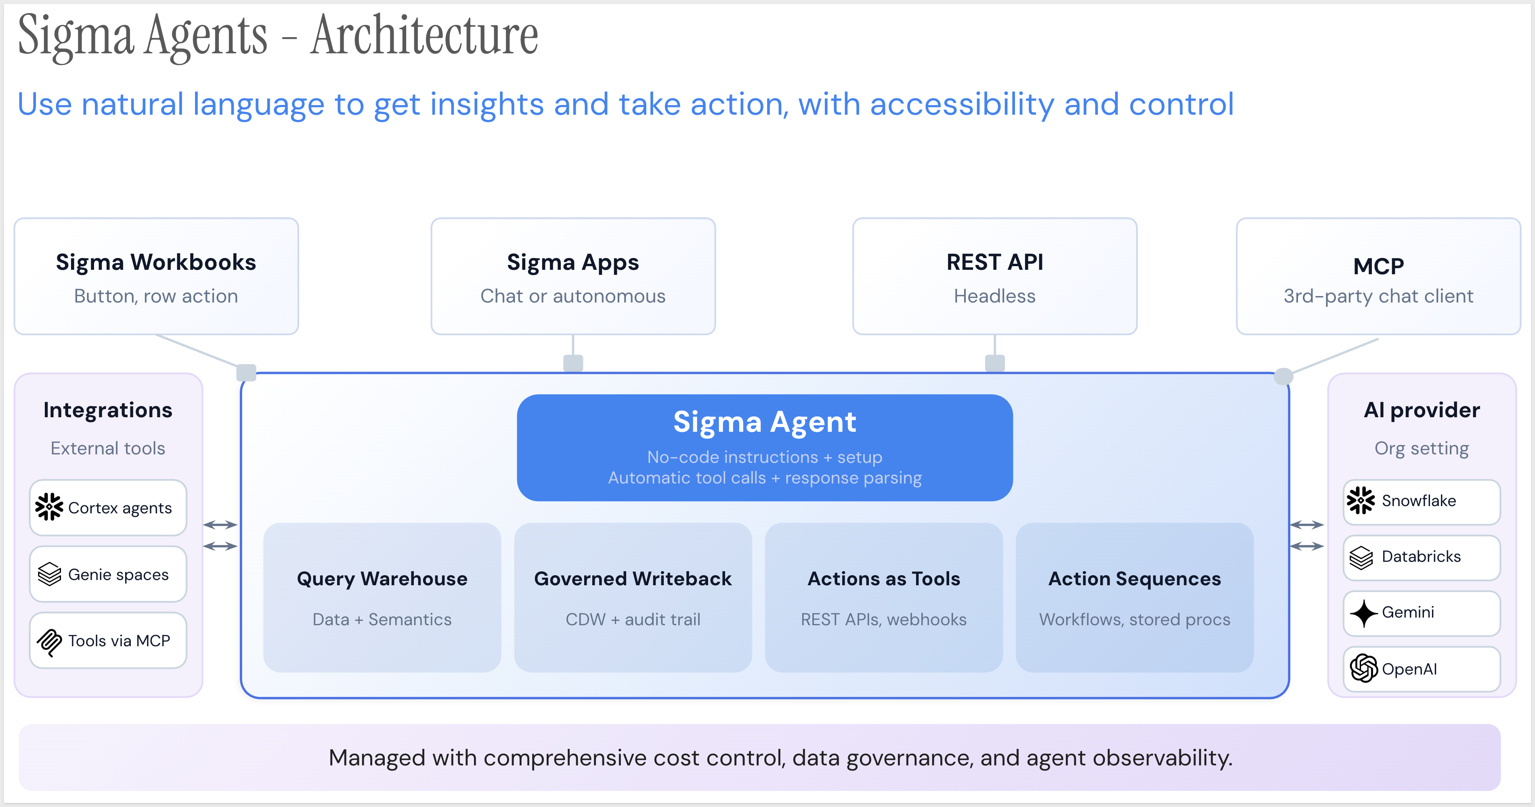1535x807 pixels.
Task: Click the Snowflake logo in AI provider panel
Action: 1361,501
